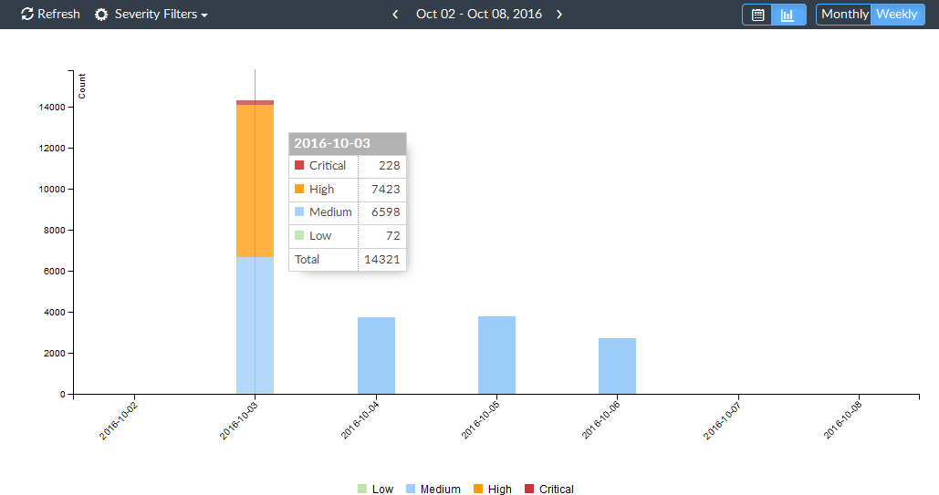Expand Severity Filters using the caret arrow
939x495 pixels.
coord(204,15)
